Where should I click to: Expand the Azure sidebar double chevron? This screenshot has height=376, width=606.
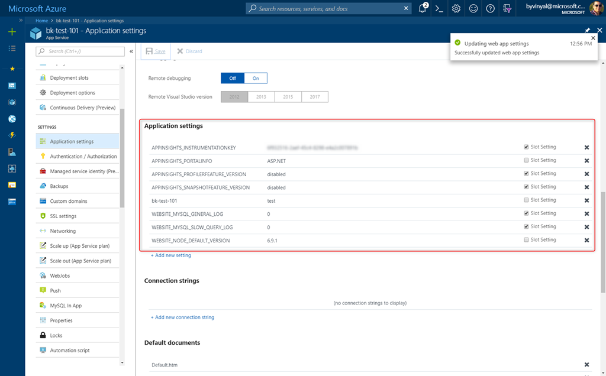(21, 20)
